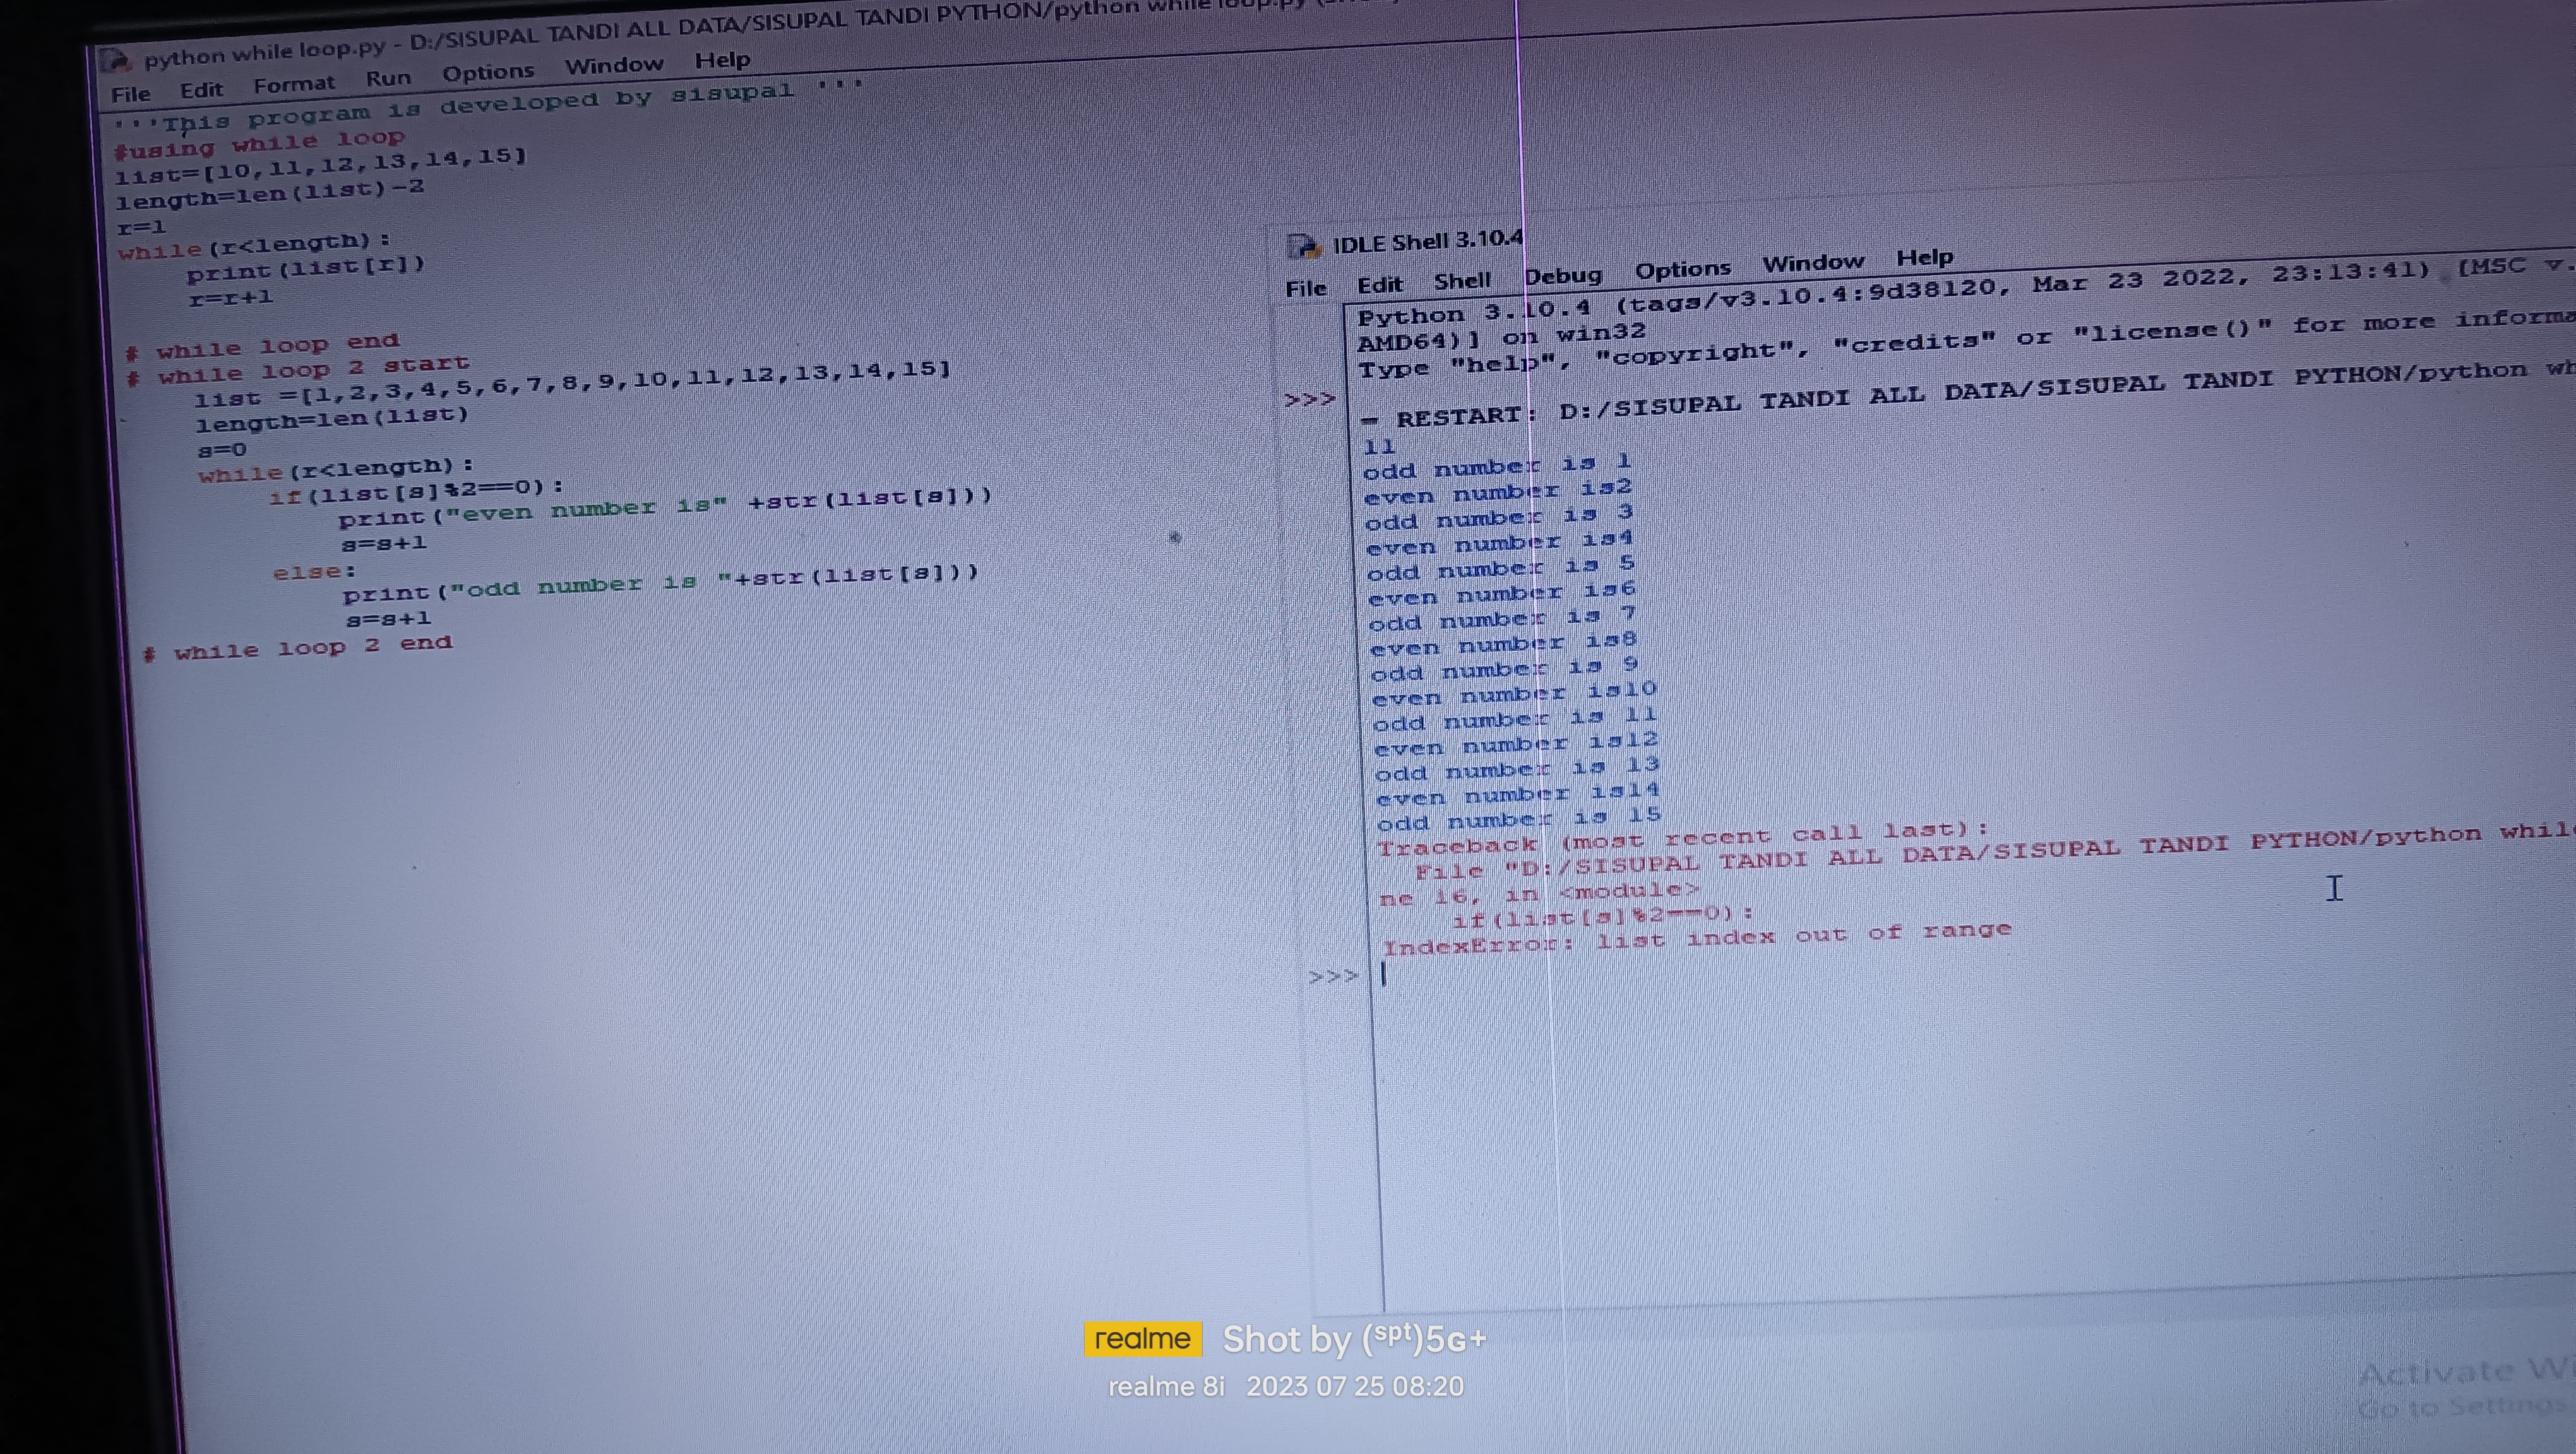
Task: Open the IDLE Shell Help menu
Action: [x=1924, y=257]
